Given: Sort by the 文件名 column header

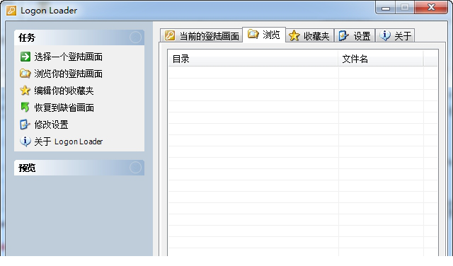Looking at the screenshot, I should pos(381,59).
